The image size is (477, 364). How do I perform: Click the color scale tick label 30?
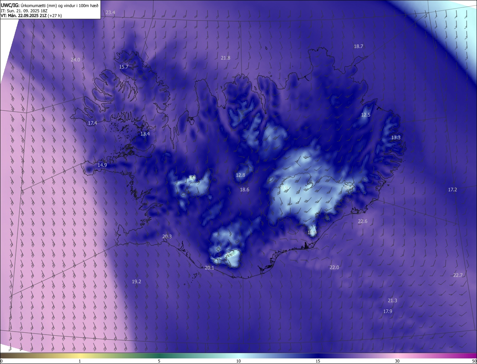397,361
